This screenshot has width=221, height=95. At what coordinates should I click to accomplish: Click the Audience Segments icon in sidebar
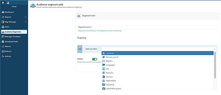(x=3, y=32)
